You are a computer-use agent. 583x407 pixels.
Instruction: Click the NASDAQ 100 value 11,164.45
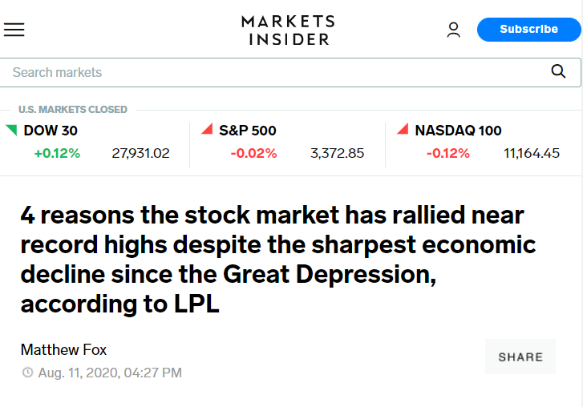click(x=531, y=153)
